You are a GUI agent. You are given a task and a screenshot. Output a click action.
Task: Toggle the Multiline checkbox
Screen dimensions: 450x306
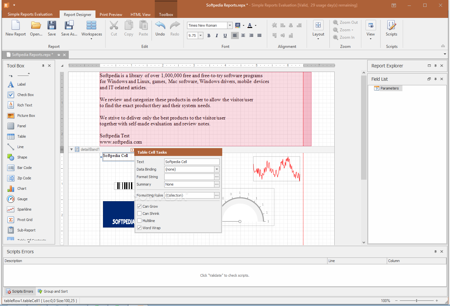click(x=139, y=221)
